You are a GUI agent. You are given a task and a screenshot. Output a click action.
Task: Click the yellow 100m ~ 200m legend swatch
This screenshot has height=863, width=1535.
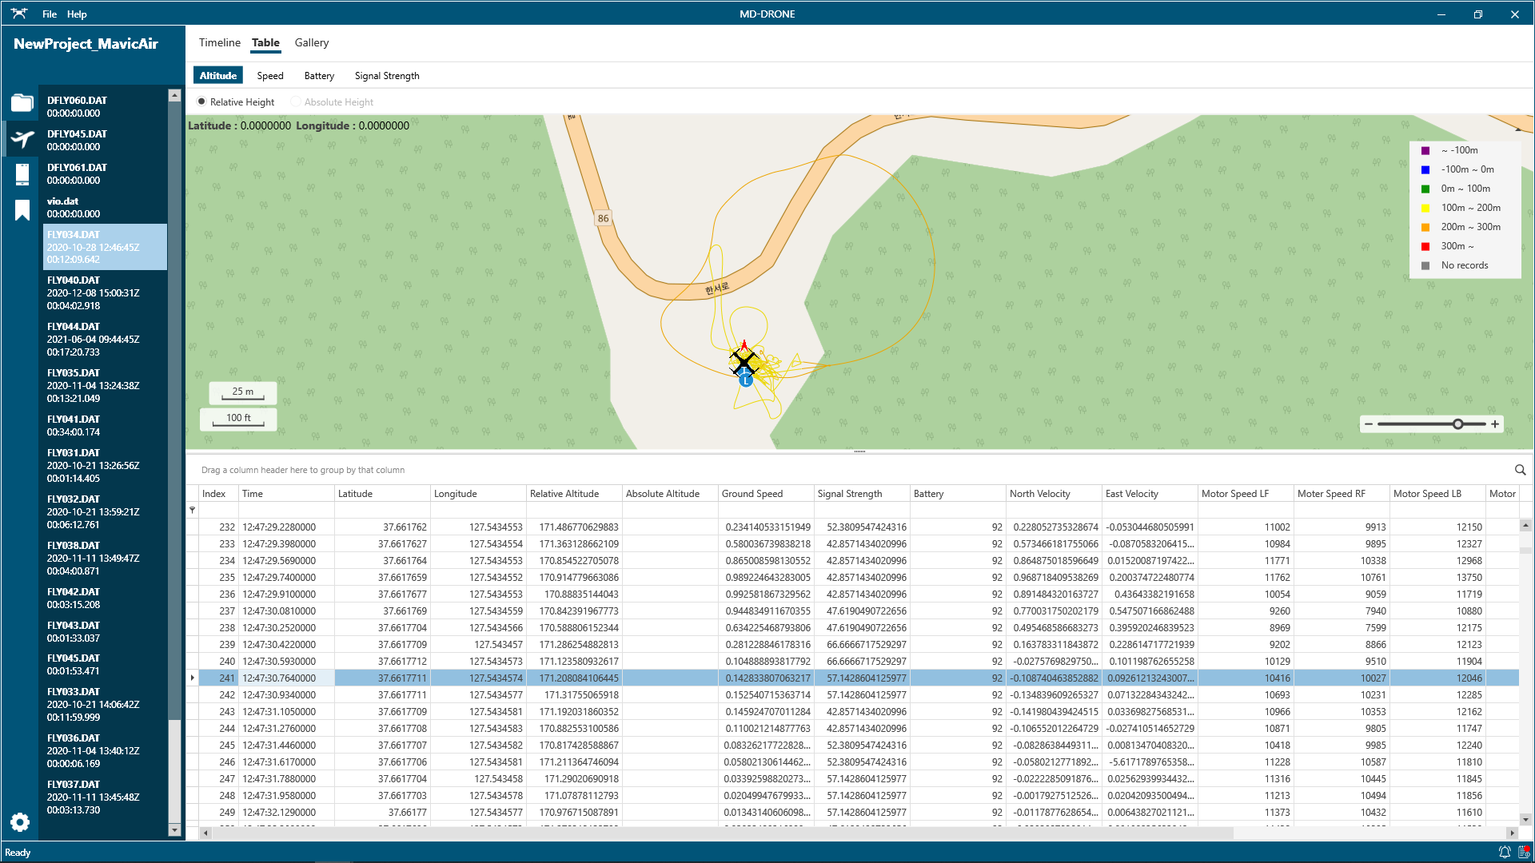pyautogui.click(x=1425, y=208)
